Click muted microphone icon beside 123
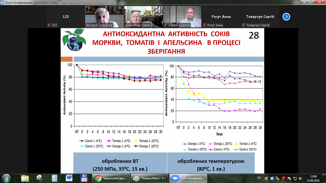 [x=49, y=25]
